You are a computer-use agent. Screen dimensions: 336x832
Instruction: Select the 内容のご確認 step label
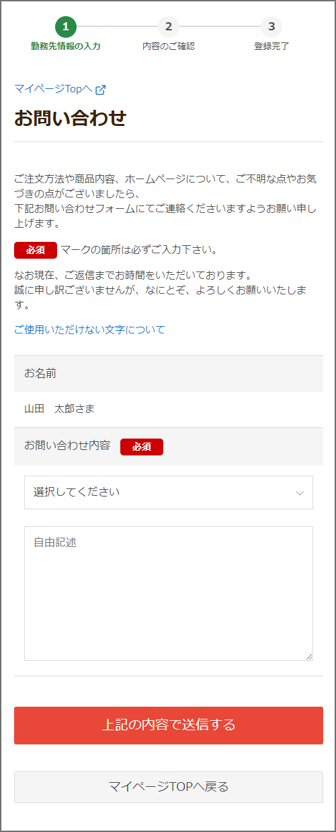(169, 46)
